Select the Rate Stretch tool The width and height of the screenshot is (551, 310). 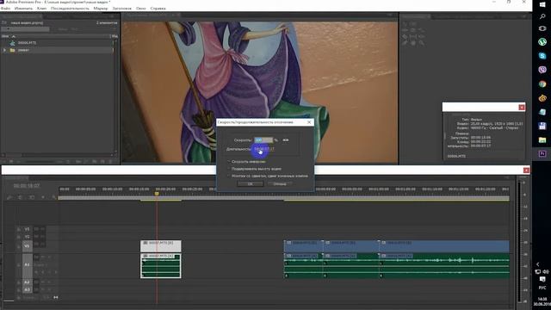[421, 30]
